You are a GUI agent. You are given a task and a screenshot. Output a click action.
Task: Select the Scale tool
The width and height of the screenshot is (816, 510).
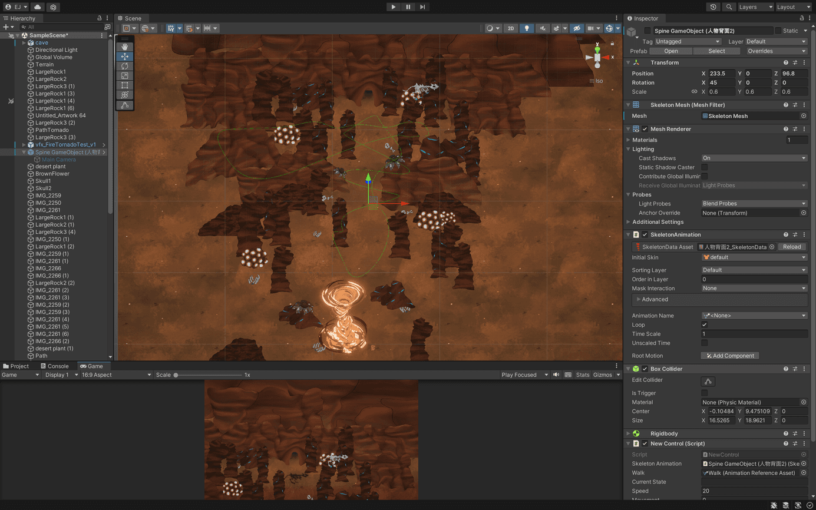tap(125, 75)
